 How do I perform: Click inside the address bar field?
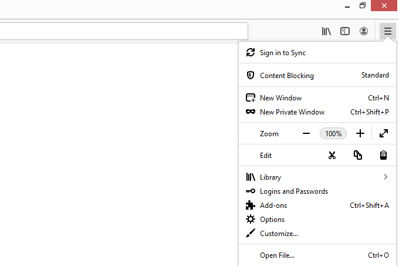point(124,31)
